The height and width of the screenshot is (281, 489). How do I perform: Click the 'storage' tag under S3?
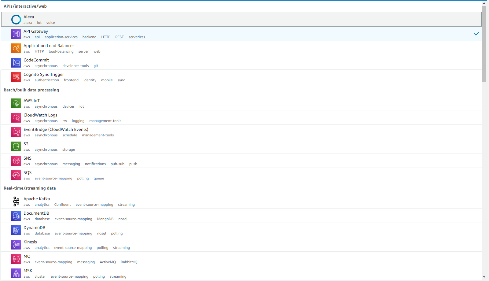(68, 150)
